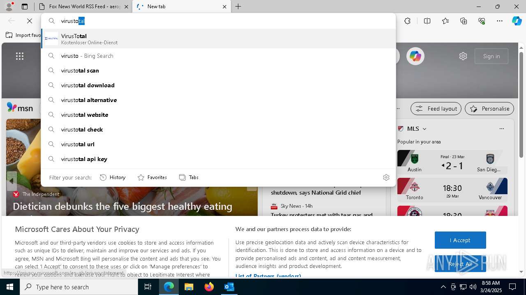The width and height of the screenshot is (526, 295).
Task: Toggle Split screen icon
Action: tap(427, 21)
